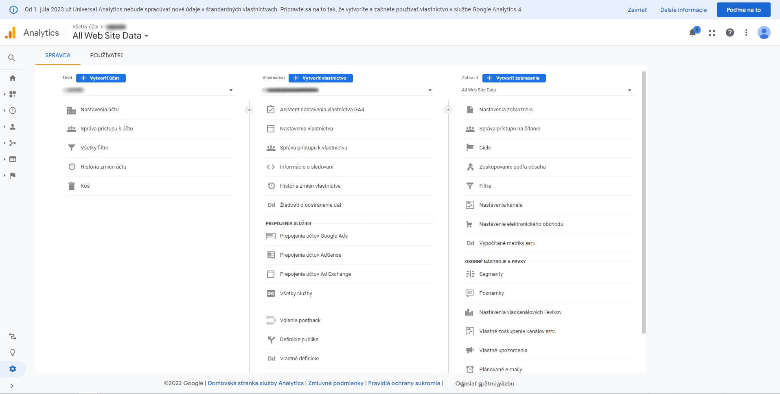Click the info icon in top banner
This screenshot has height=394, width=780.
tap(13, 9)
